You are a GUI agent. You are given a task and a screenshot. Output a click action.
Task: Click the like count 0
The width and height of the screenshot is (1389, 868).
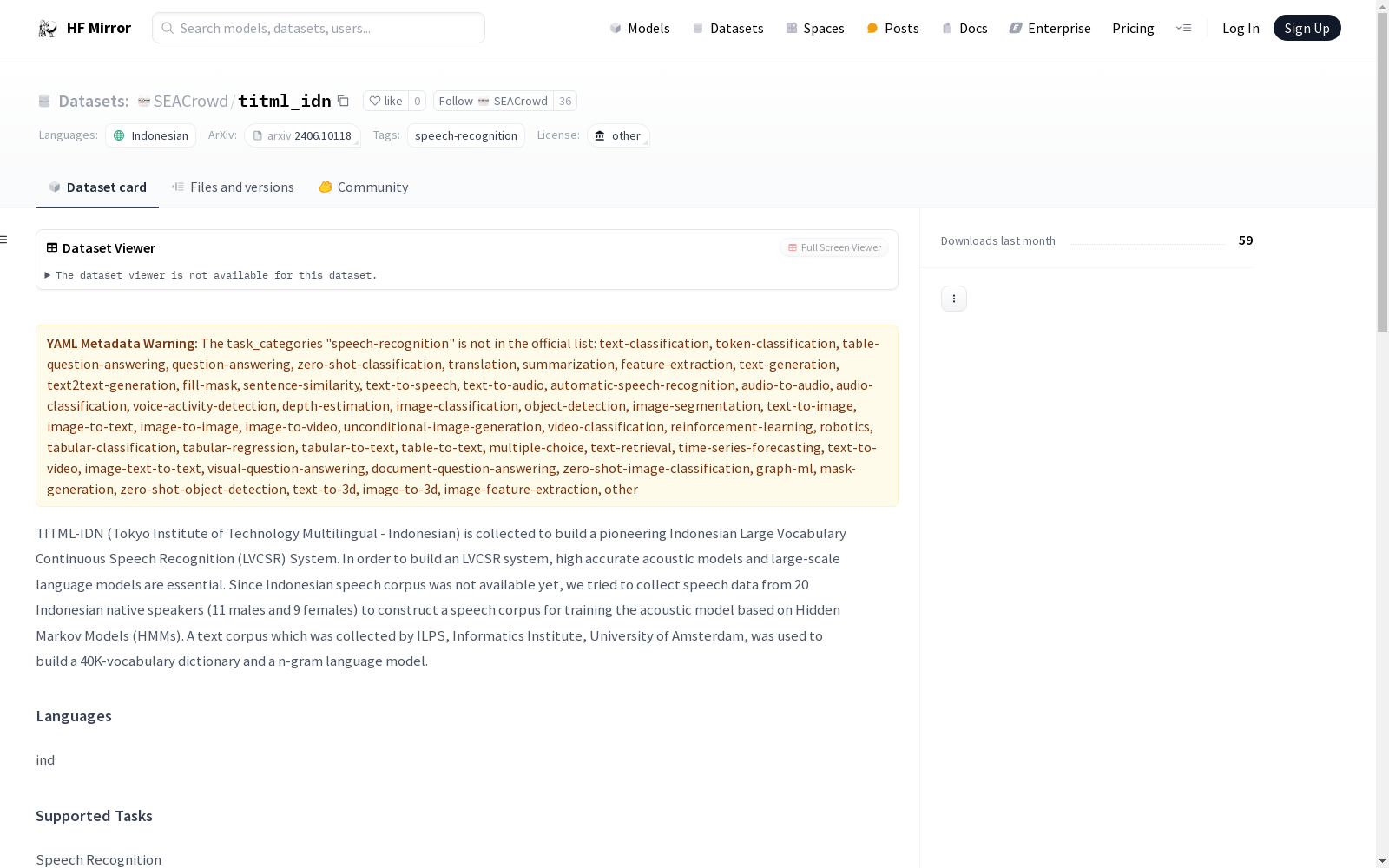(x=417, y=101)
